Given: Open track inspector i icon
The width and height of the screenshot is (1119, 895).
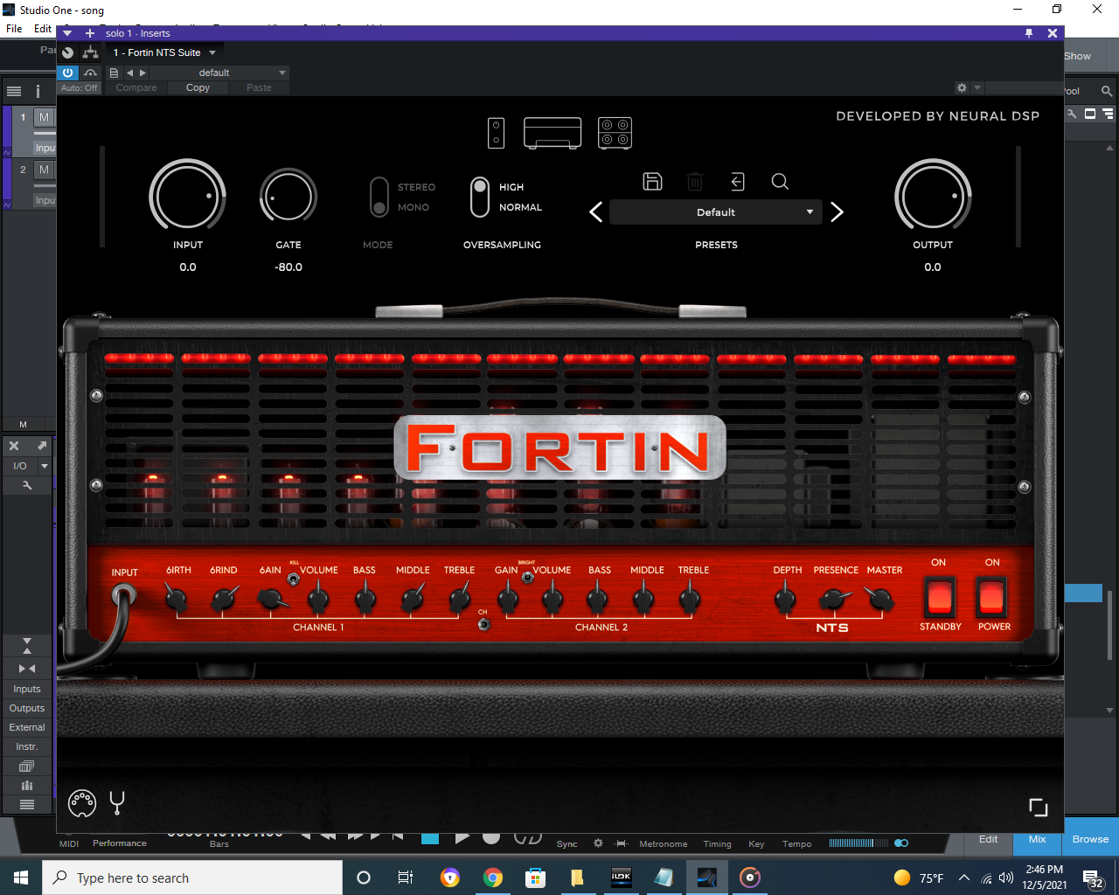Looking at the screenshot, I should 38,91.
